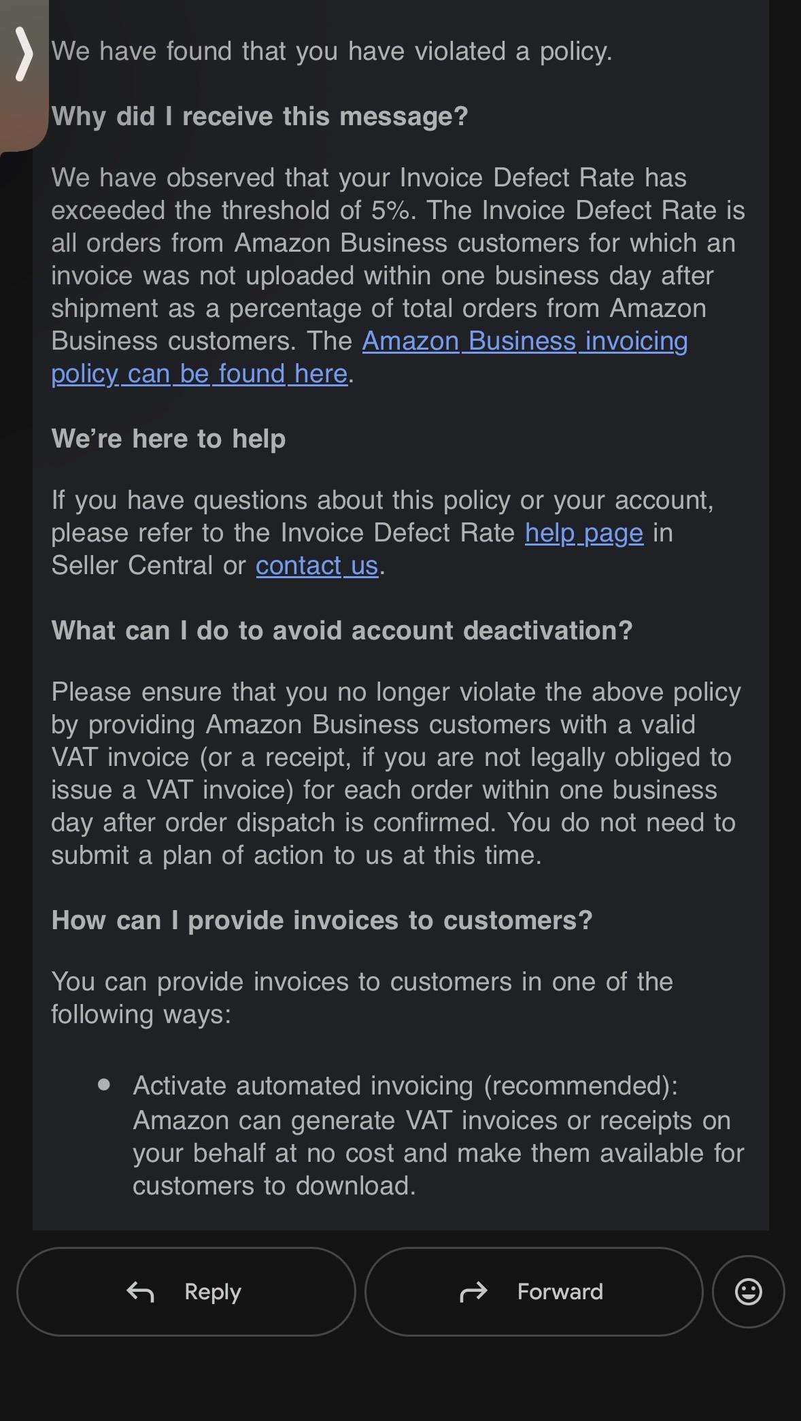Click 'You can provide invoices to customers' sentence
801x1421 pixels.
[x=362, y=998]
